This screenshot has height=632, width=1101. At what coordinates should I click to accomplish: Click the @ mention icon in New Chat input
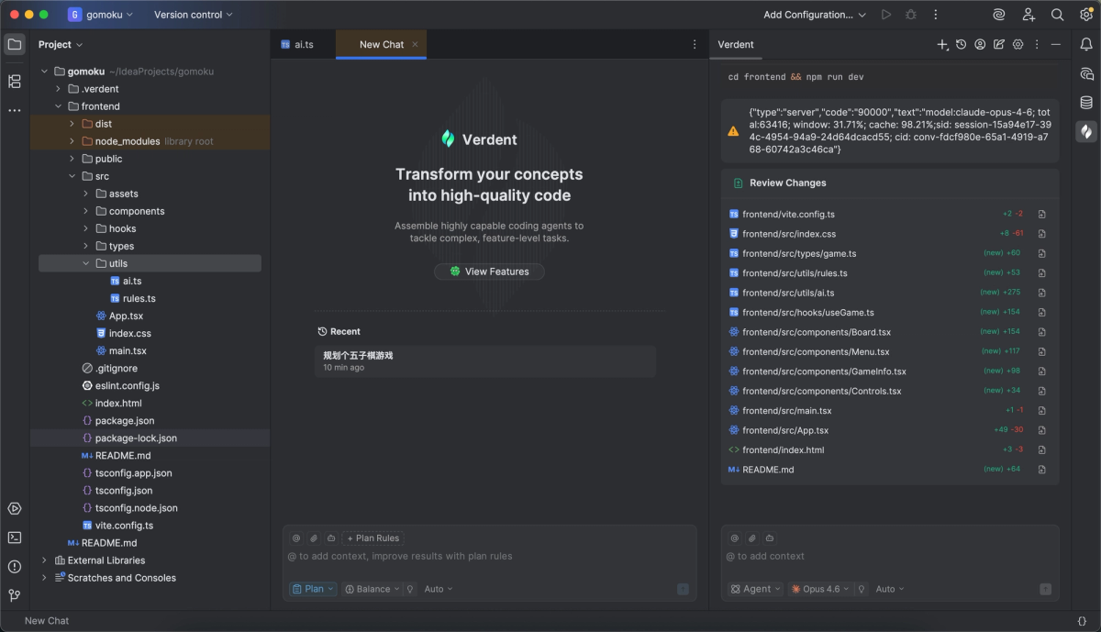pyautogui.click(x=296, y=538)
